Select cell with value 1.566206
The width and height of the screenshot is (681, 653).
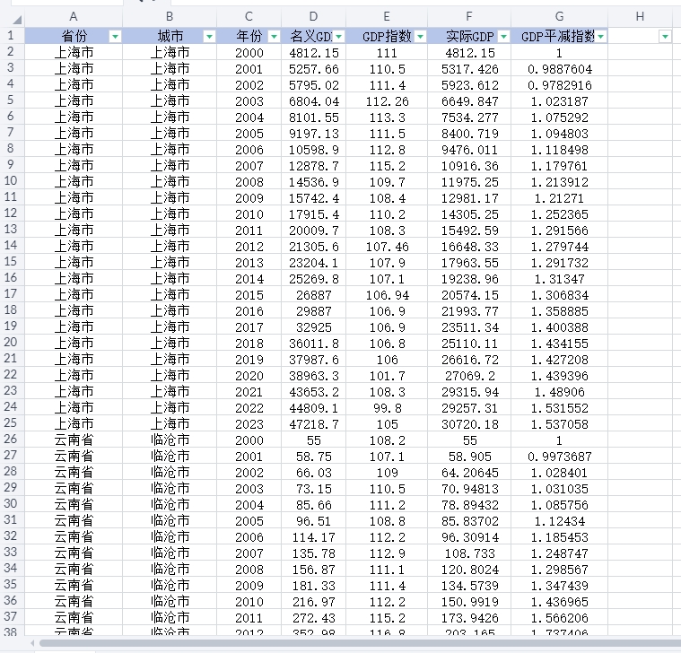(x=559, y=617)
